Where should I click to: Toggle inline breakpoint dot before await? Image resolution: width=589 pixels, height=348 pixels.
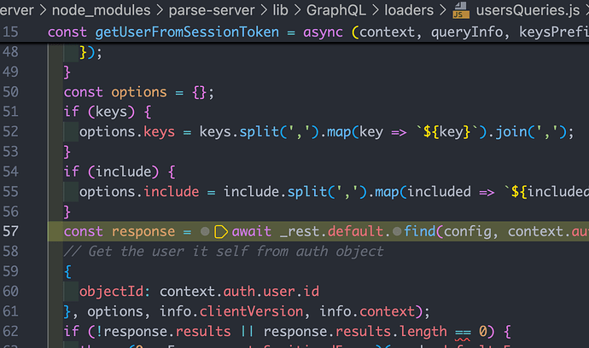click(x=205, y=231)
